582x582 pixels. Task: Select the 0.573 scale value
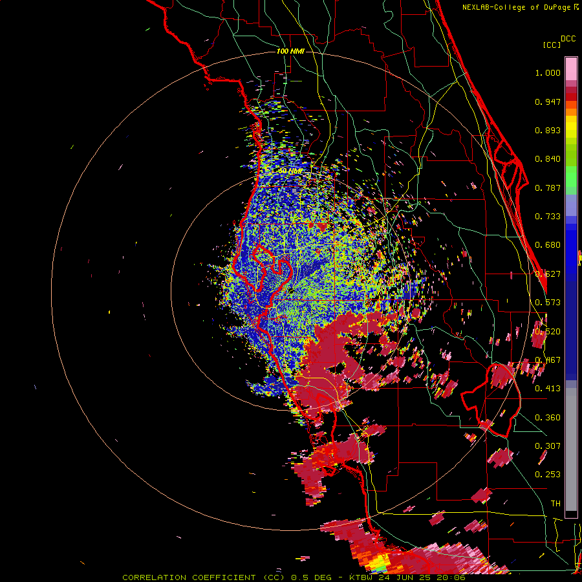click(x=548, y=303)
